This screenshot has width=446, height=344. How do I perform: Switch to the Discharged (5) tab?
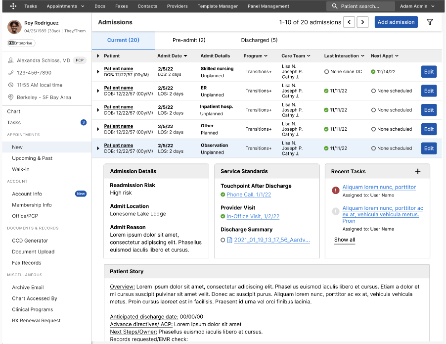click(259, 40)
